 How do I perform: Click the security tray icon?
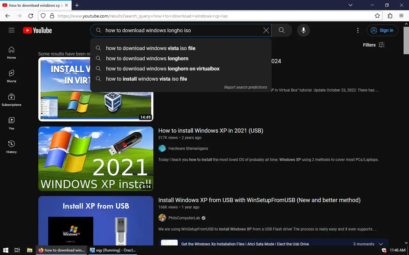pos(384,250)
